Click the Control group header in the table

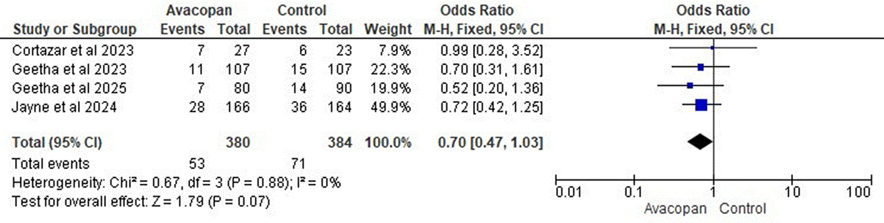[302, 10]
